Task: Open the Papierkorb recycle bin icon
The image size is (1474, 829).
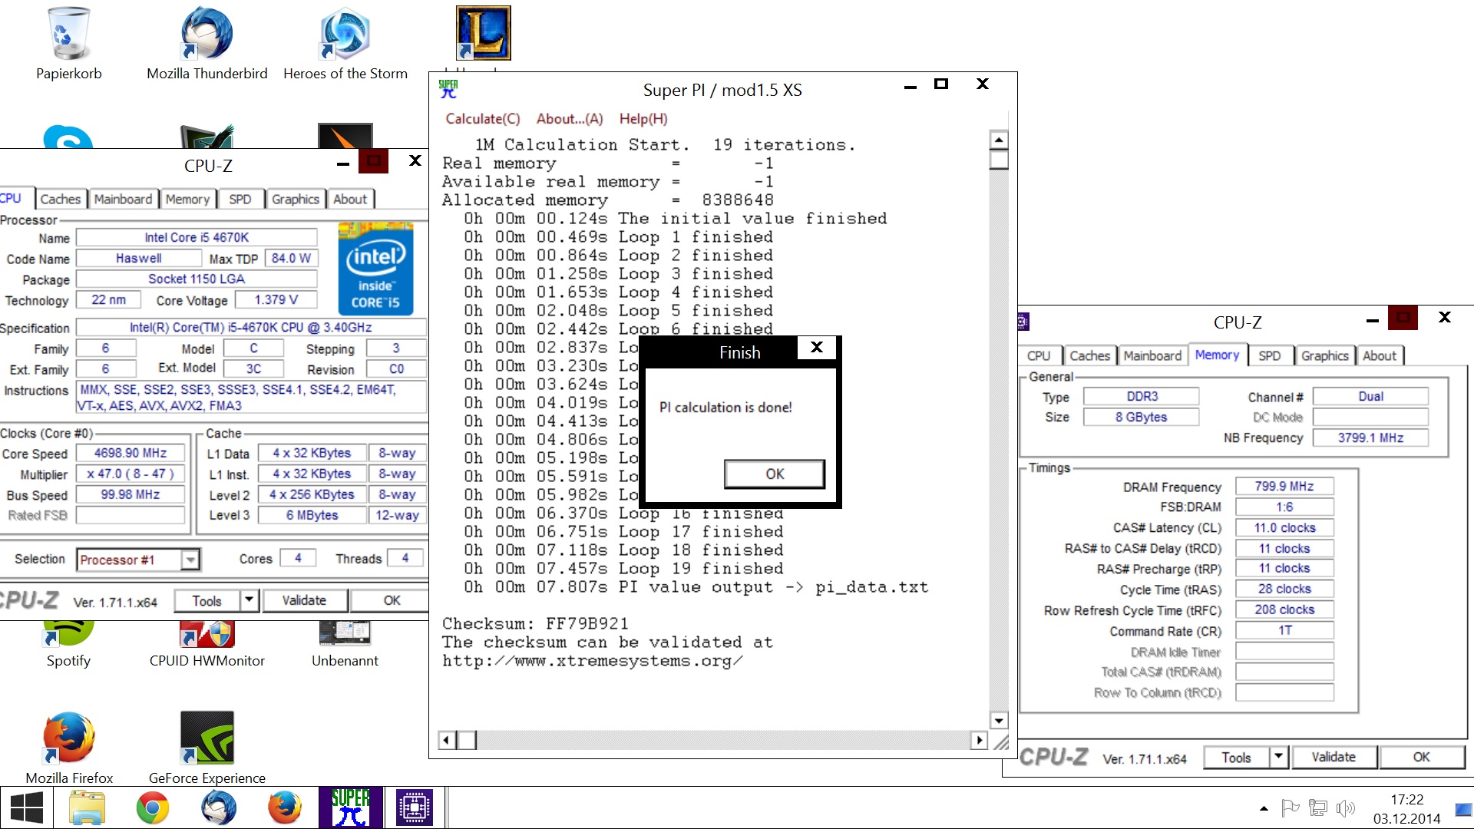Action: pyautogui.click(x=68, y=43)
